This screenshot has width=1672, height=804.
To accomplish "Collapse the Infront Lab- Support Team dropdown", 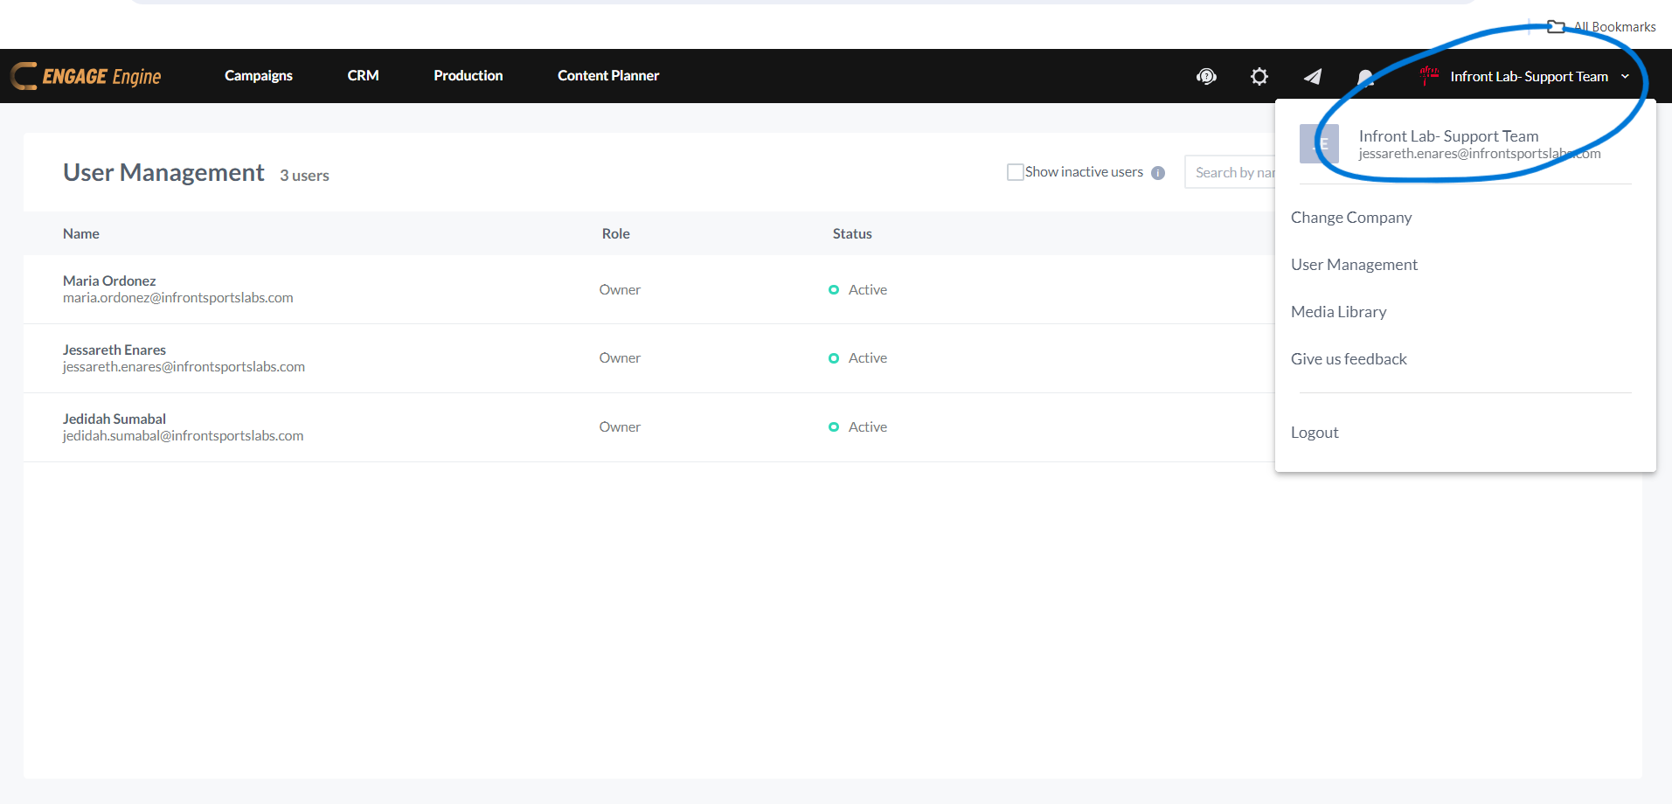I will (1625, 76).
